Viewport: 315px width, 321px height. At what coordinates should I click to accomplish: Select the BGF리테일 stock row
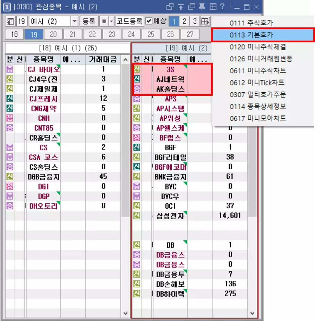pyautogui.click(x=190, y=157)
